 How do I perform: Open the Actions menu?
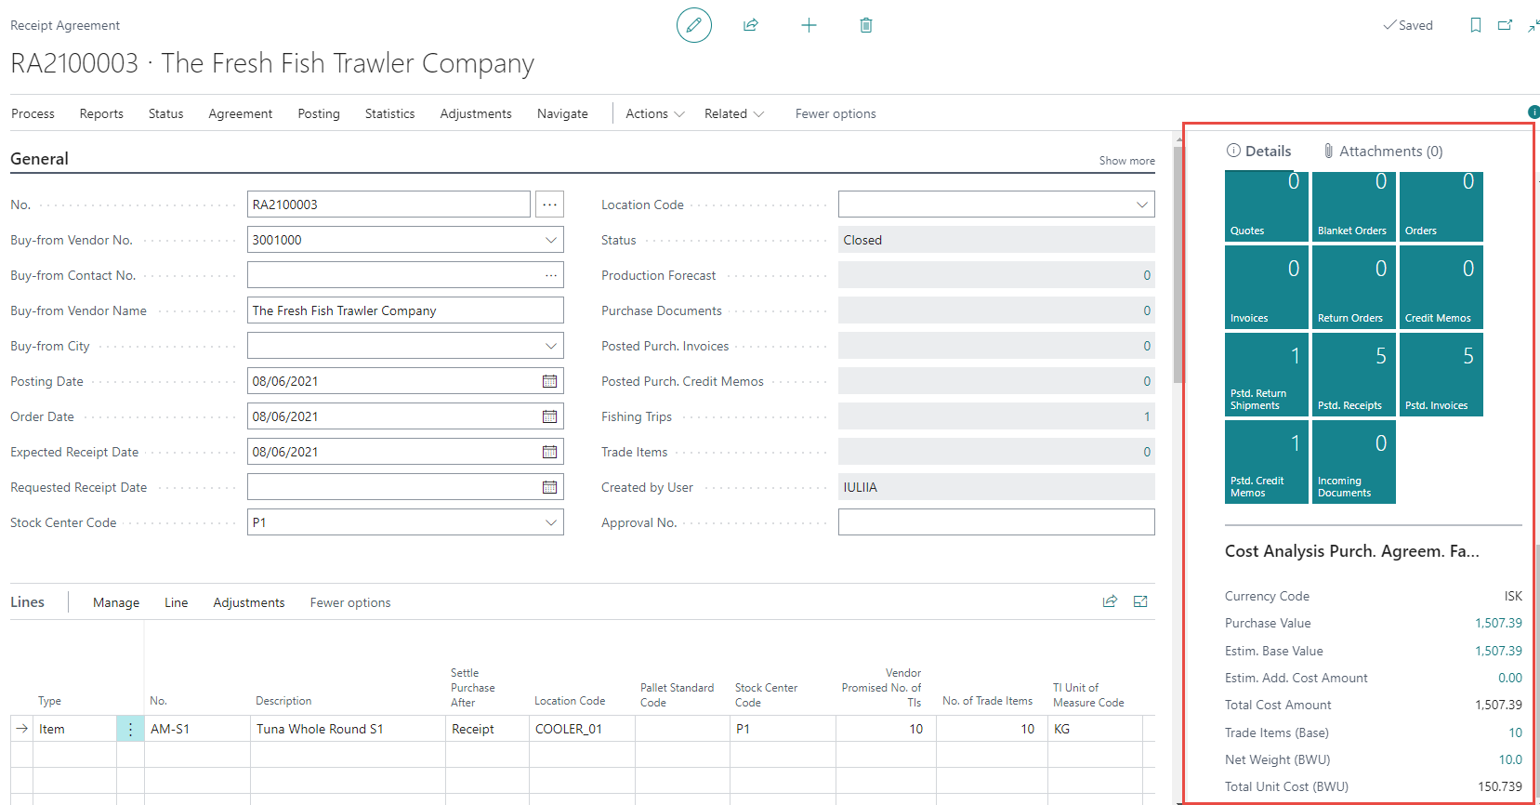pos(654,113)
